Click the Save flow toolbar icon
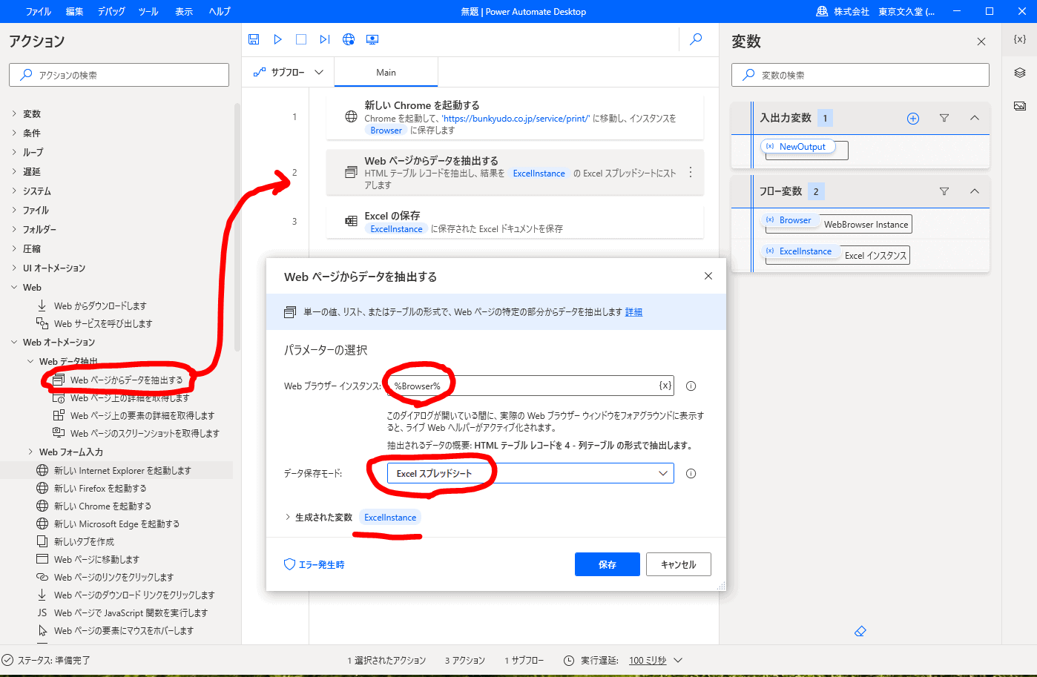1037x677 pixels. (x=254, y=39)
